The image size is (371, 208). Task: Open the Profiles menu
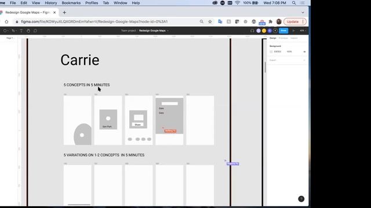(x=92, y=3)
